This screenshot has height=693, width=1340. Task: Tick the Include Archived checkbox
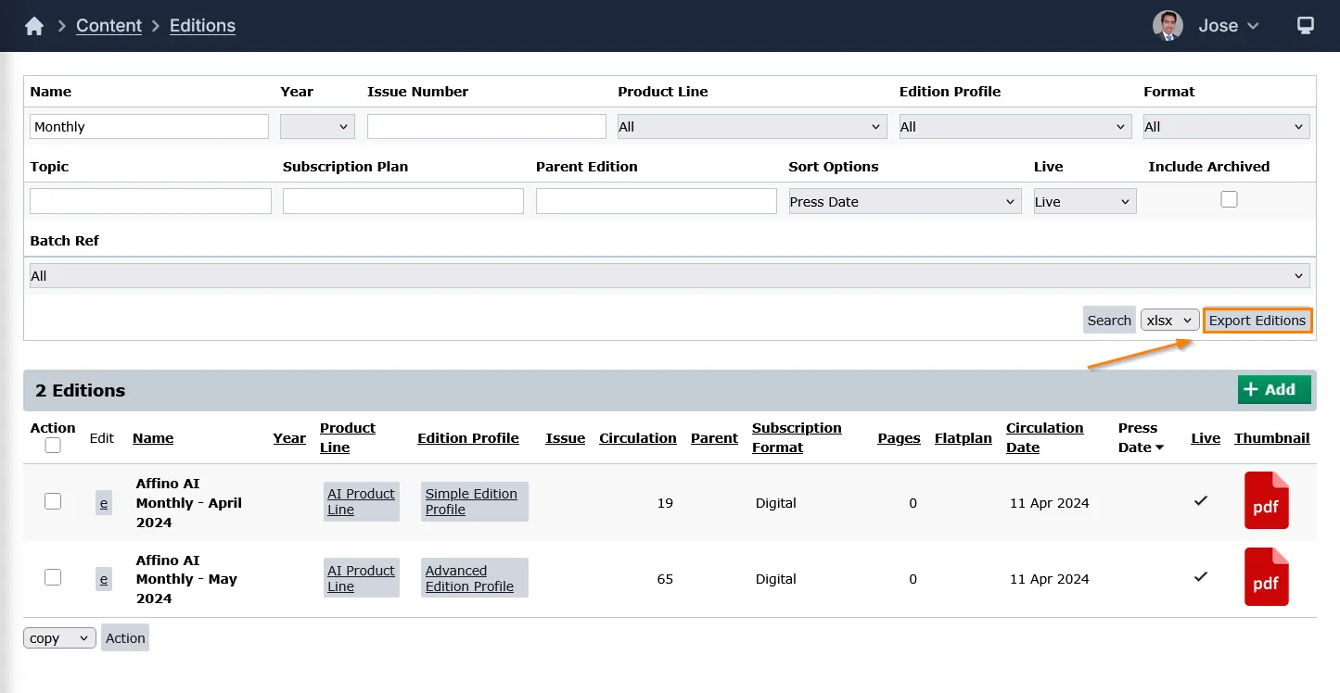[x=1229, y=199]
